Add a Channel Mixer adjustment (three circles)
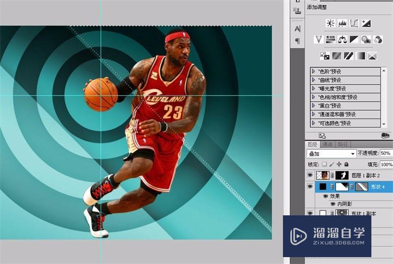393x264 pixels. (378, 39)
